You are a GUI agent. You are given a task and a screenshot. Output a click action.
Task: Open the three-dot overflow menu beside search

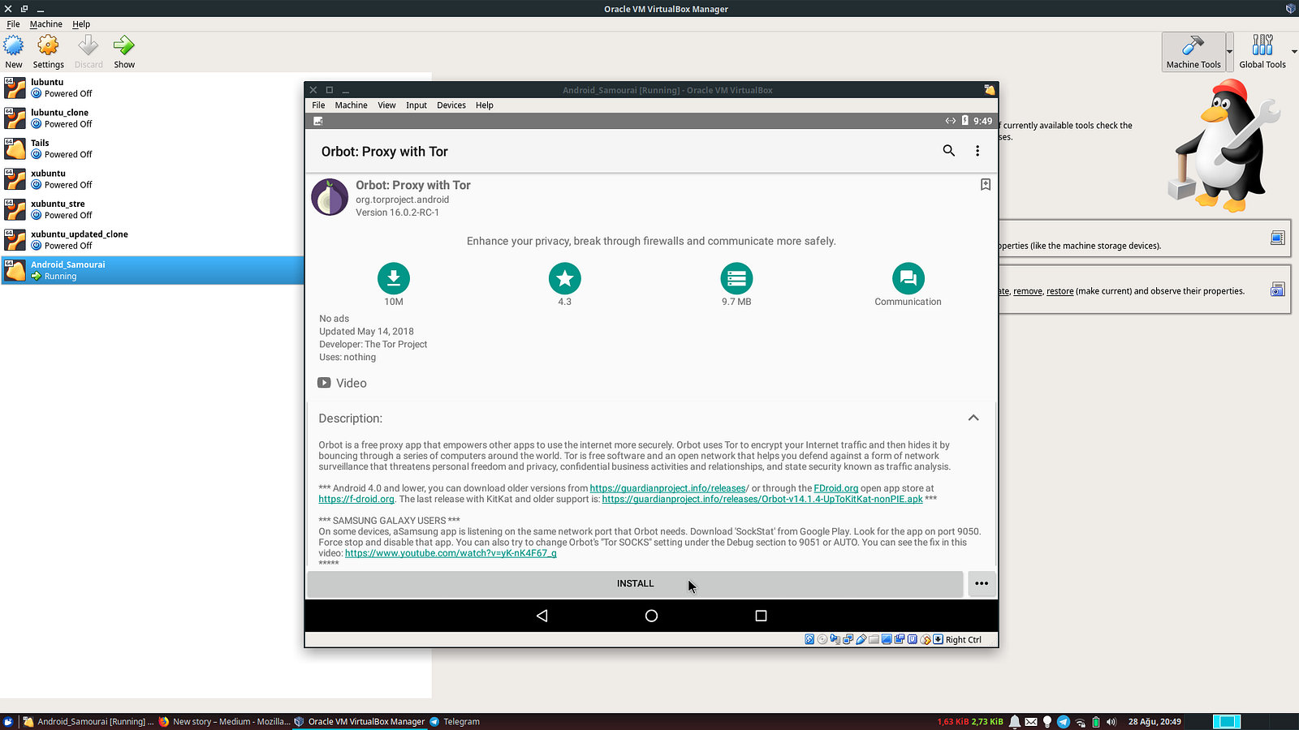(977, 151)
